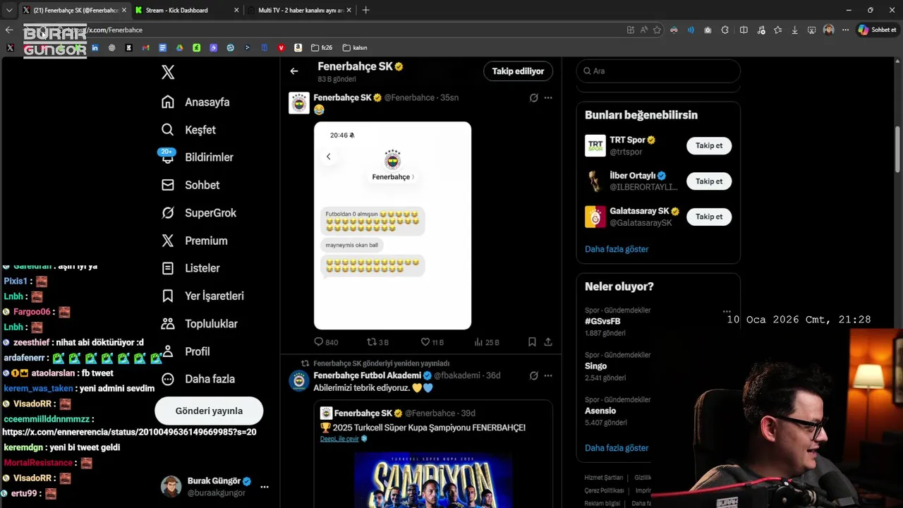Screen dimensions: 903x508
Task: Follow İlber Ortaylı with Takip et
Action: click(709, 181)
